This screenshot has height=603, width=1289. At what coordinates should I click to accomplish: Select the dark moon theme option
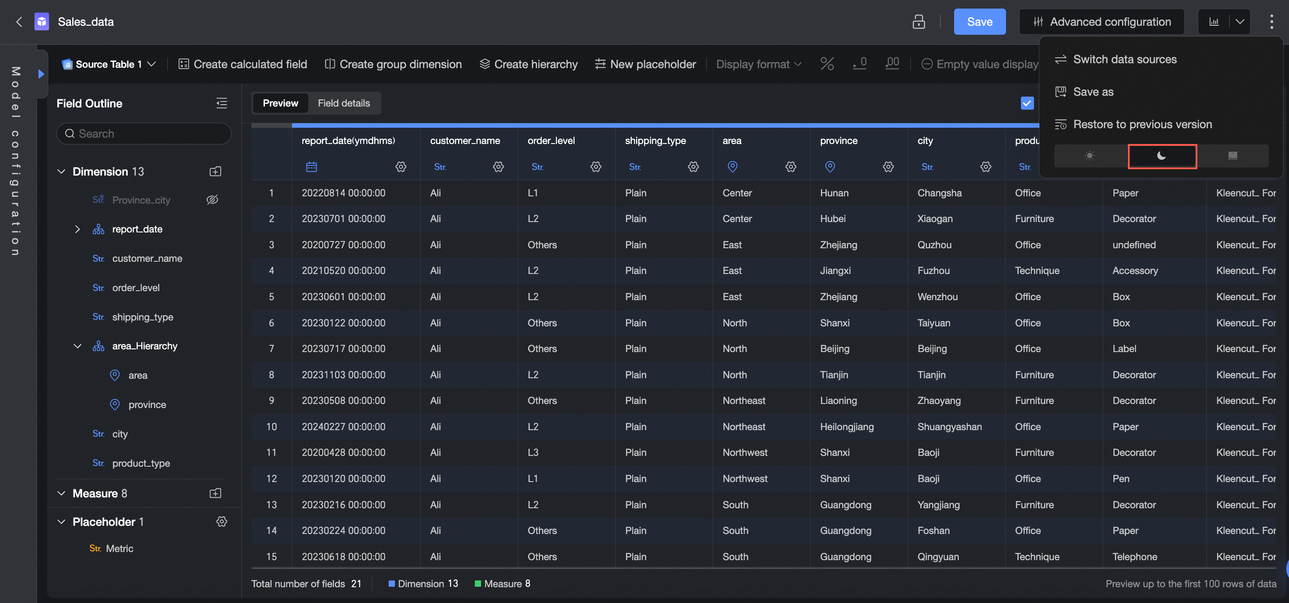1161,156
